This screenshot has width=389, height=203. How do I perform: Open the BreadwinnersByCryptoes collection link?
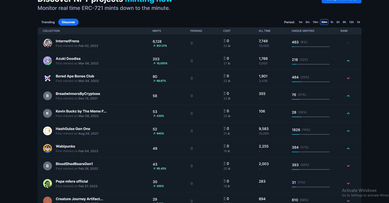[78, 94]
